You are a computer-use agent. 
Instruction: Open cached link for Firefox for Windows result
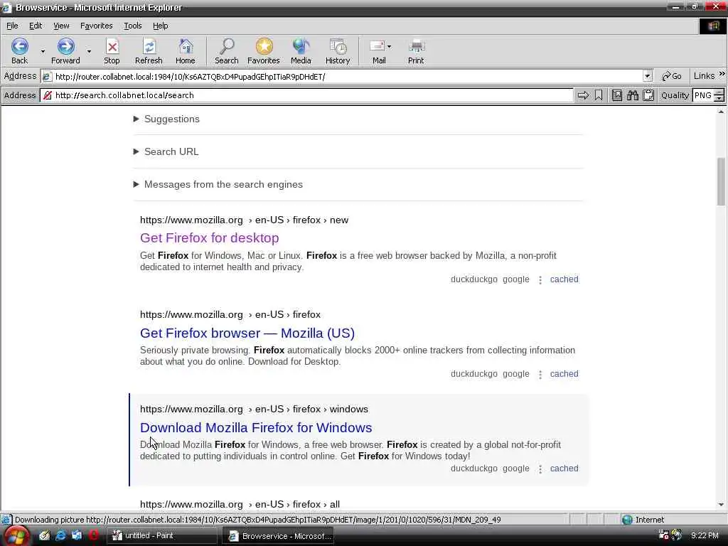564,469
